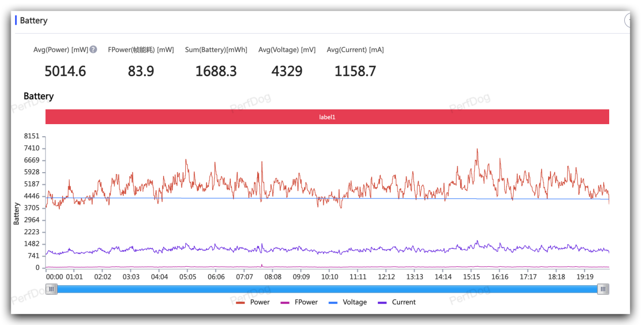Click the Avg(Current) [mA] label

[355, 49]
